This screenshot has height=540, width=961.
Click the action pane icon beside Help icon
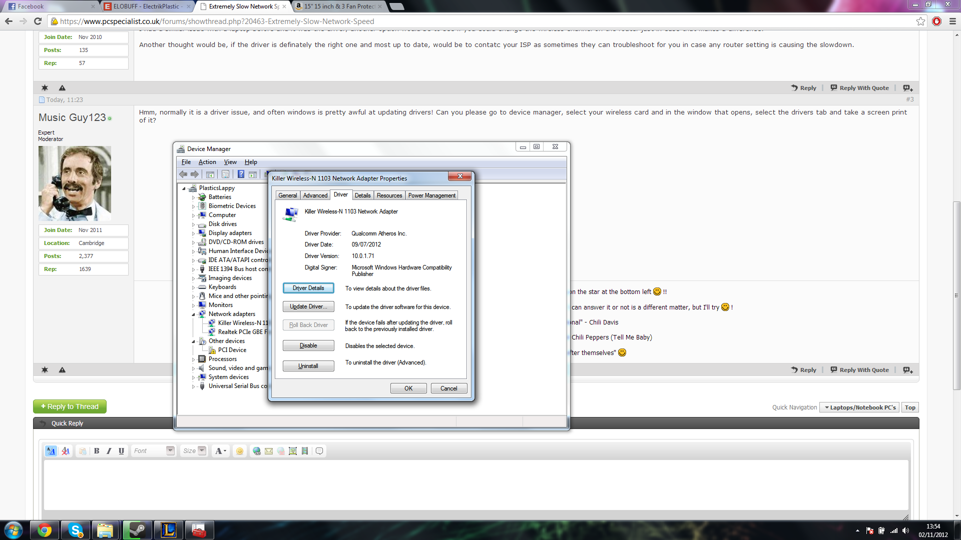[x=253, y=174]
